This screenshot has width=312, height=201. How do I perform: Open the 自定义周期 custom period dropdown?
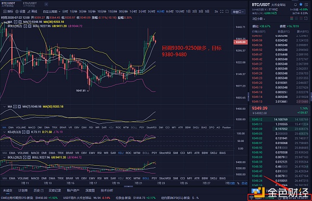[x=51, y=12]
